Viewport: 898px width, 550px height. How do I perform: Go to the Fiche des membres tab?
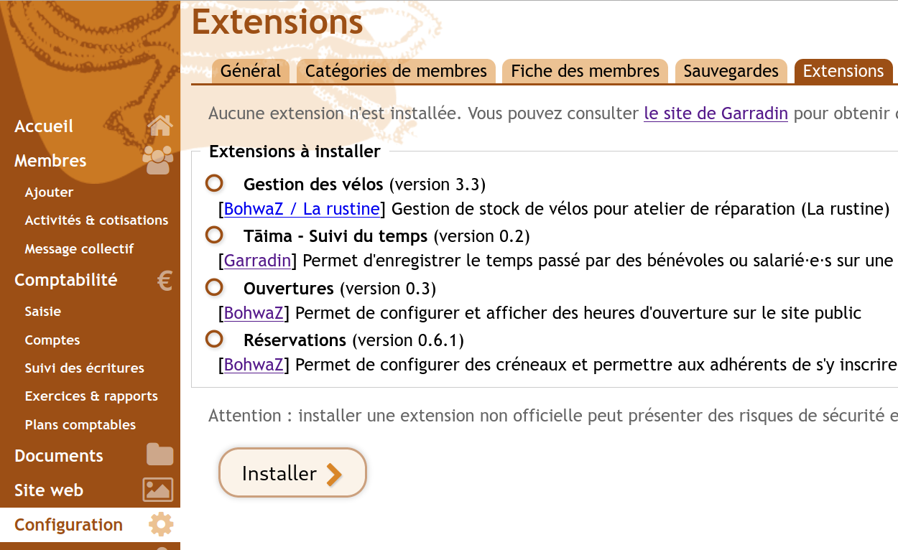point(585,71)
